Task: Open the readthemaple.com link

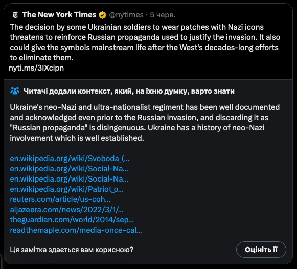Action: (x=76, y=230)
